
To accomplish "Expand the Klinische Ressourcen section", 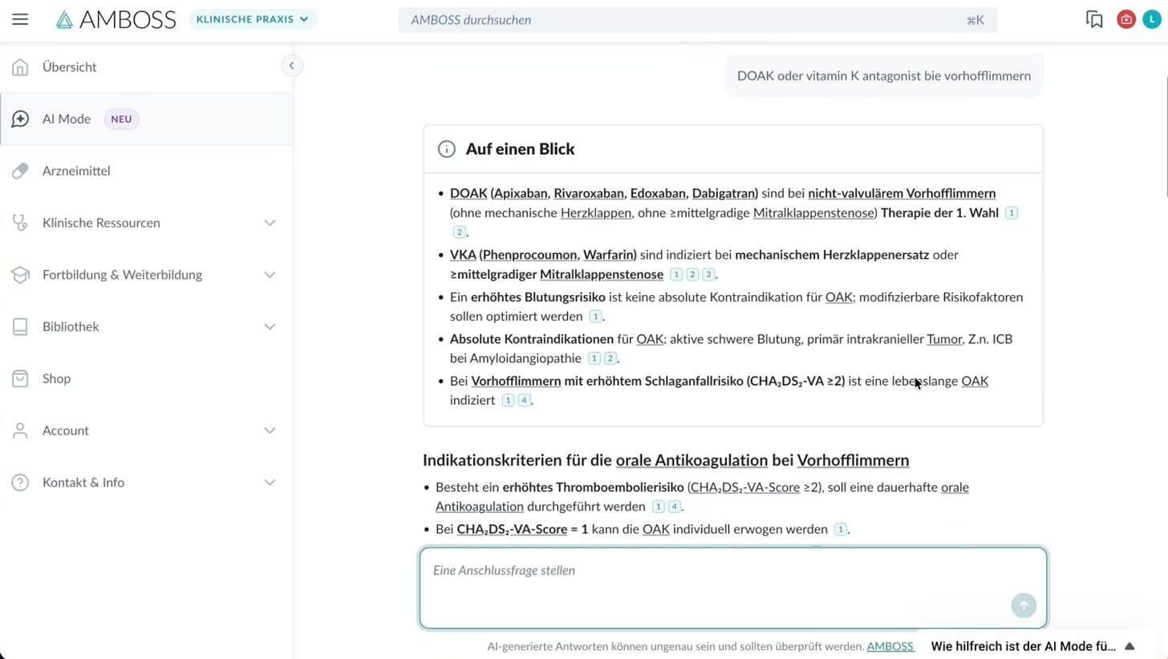I will 270,223.
